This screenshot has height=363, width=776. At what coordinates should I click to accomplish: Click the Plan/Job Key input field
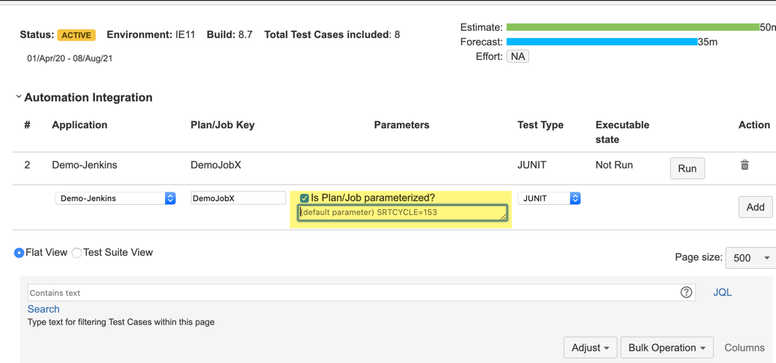click(x=238, y=198)
